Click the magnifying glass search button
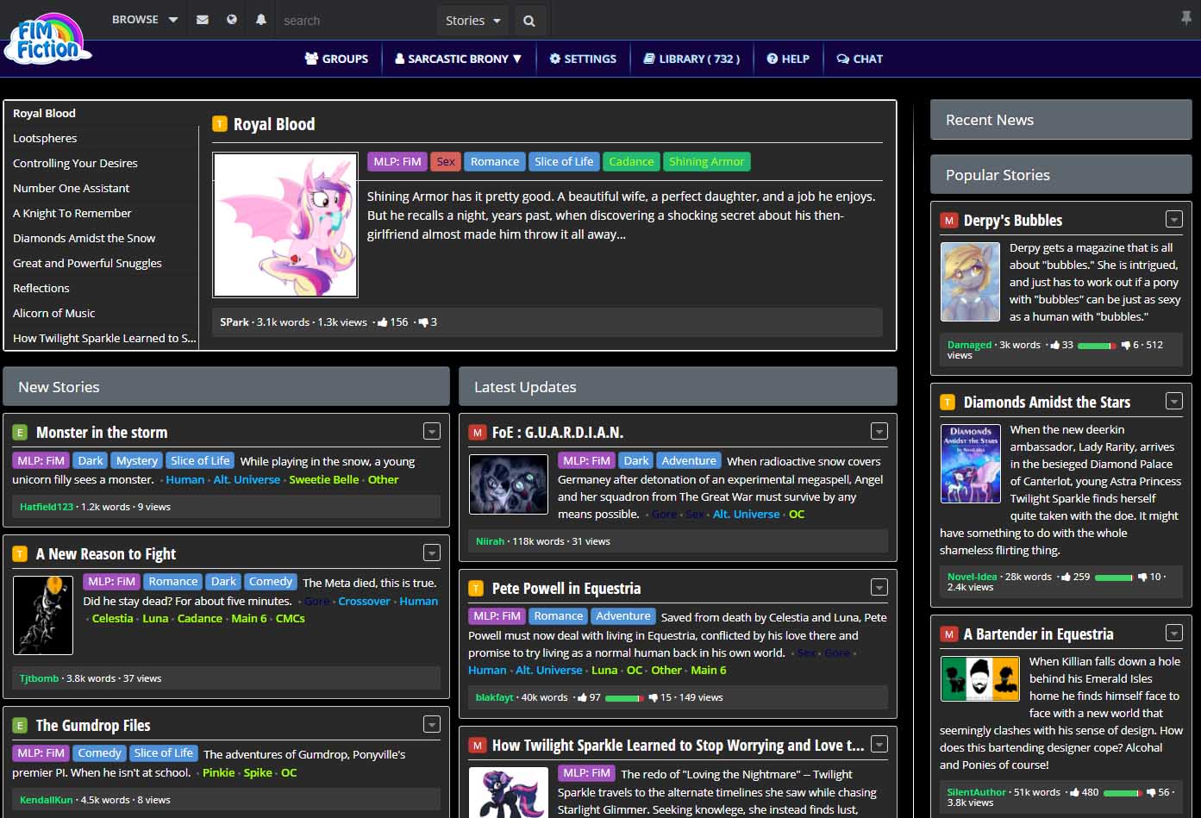The image size is (1201, 818). (x=529, y=21)
